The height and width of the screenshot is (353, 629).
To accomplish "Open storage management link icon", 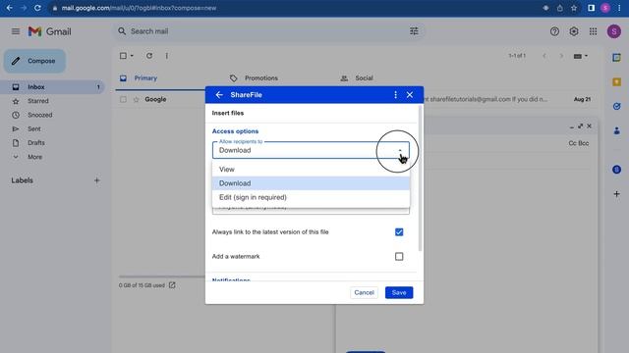I will [172, 285].
